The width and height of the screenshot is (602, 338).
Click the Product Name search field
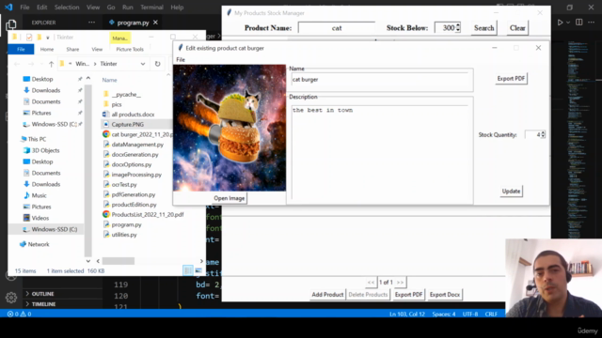click(x=337, y=28)
